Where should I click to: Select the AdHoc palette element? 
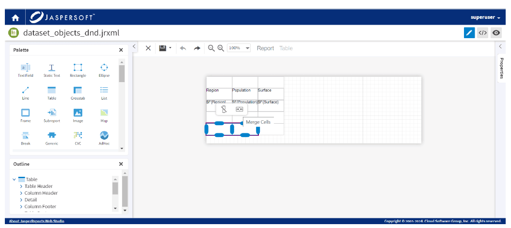point(104,138)
